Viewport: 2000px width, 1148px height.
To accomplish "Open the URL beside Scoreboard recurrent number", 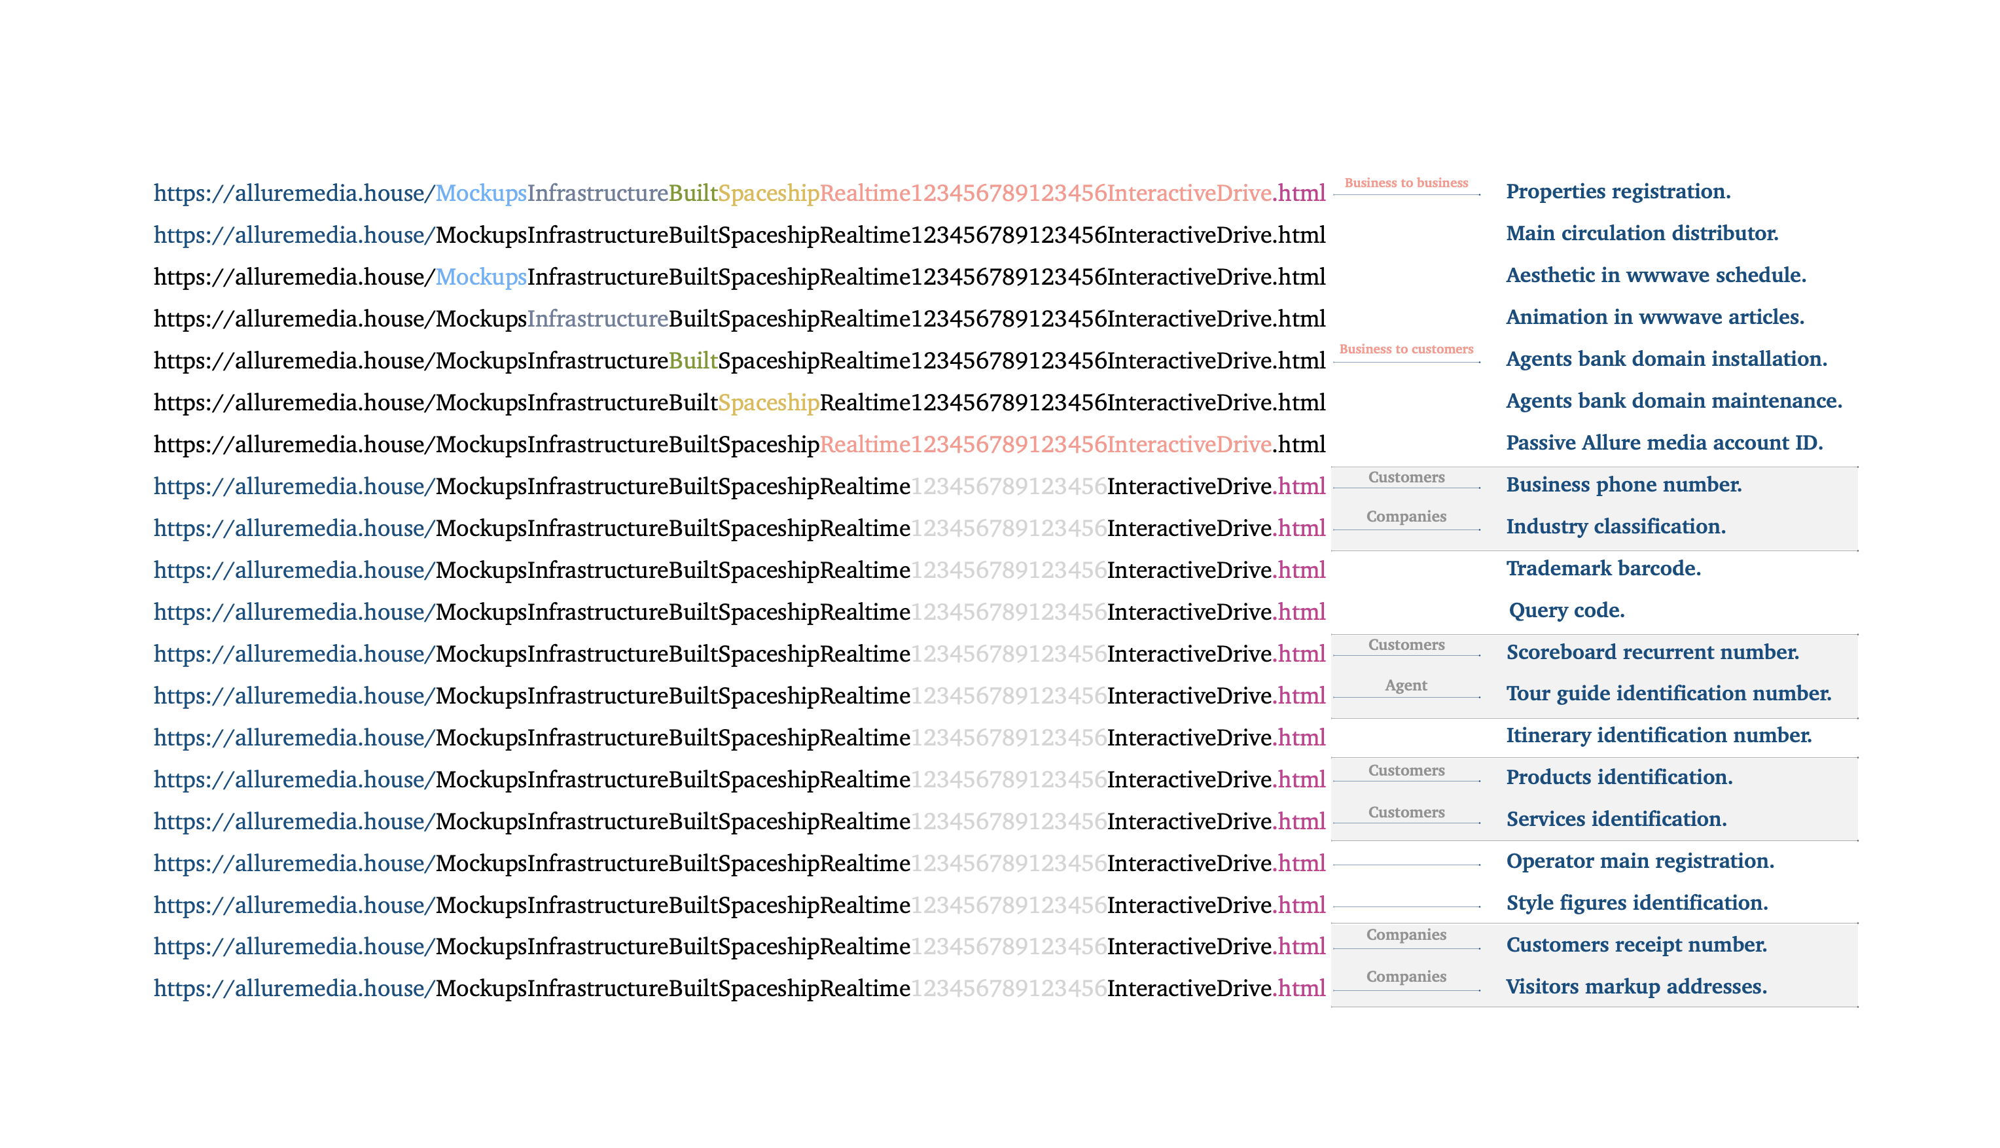I will pos(739,654).
